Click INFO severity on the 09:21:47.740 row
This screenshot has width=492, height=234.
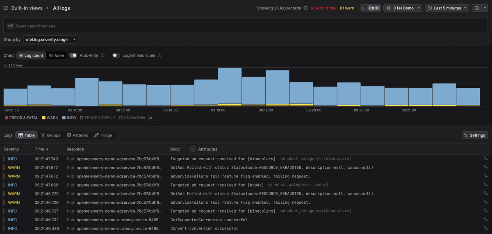click(13, 159)
